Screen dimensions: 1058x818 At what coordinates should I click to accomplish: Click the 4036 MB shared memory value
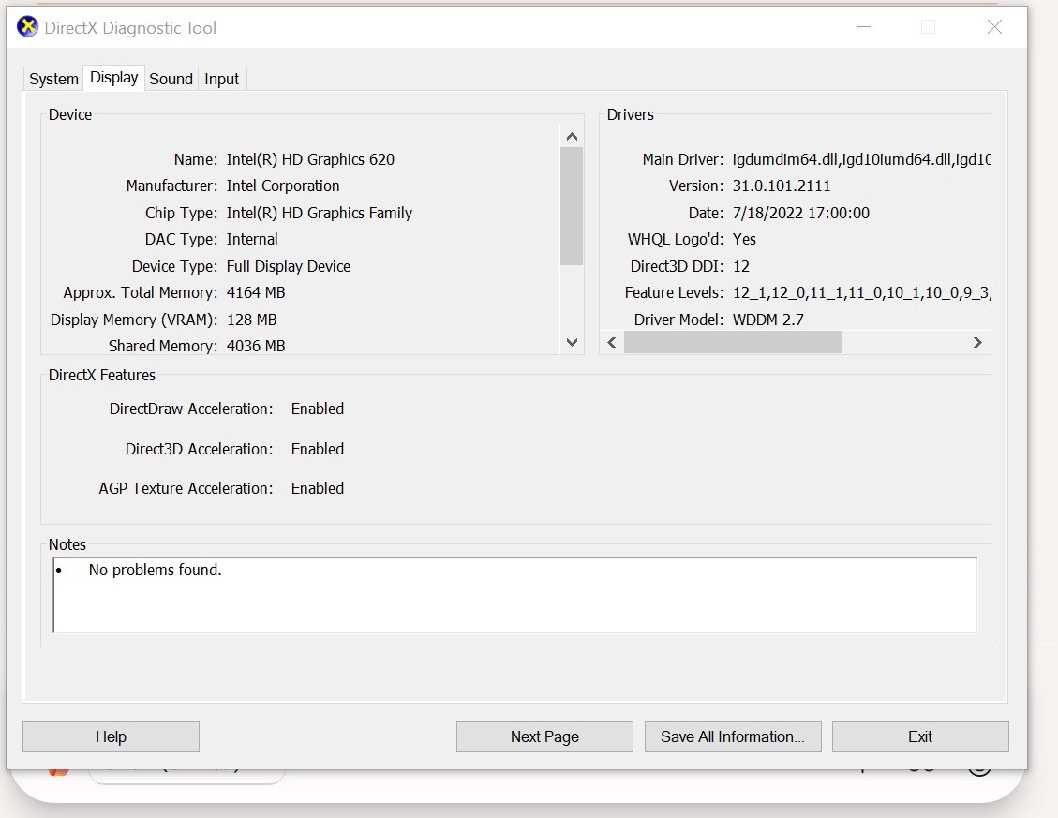(256, 346)
